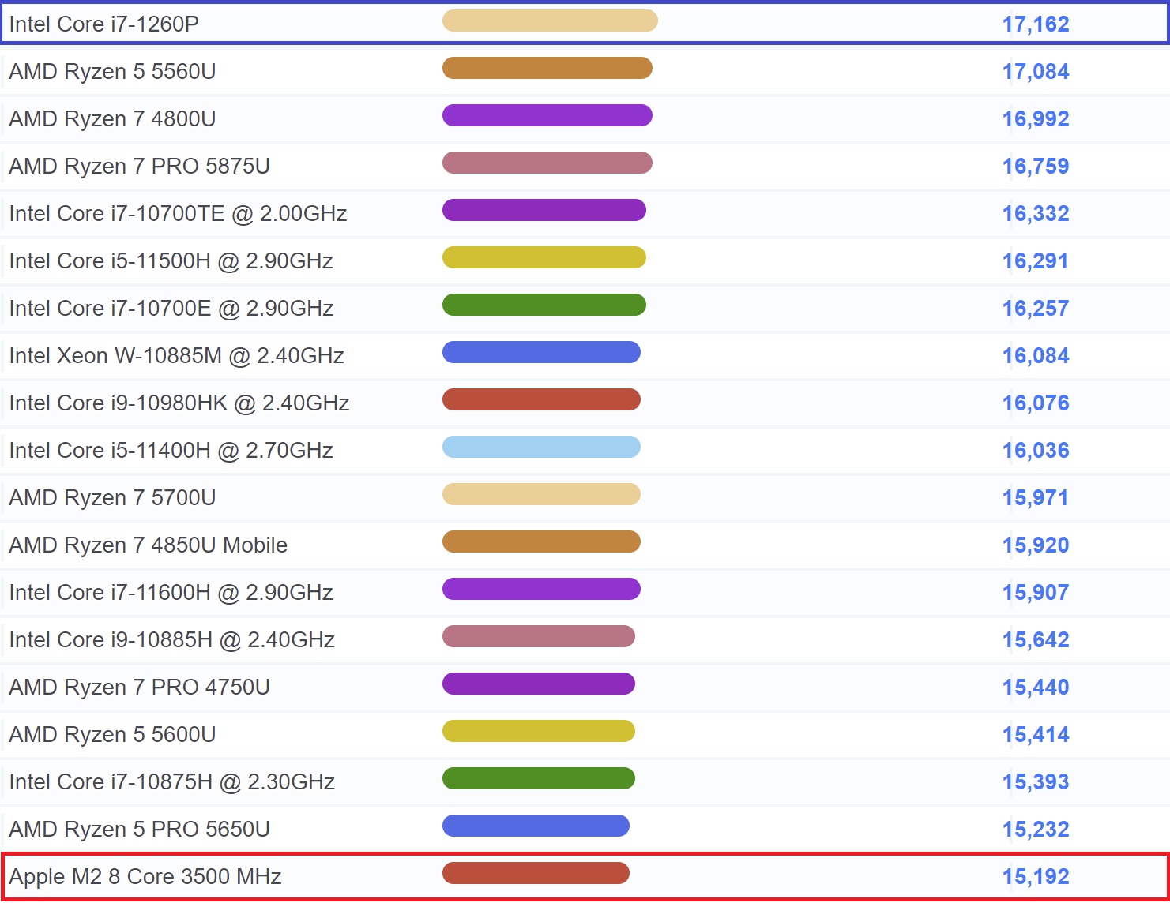This screenshot has height=903, width=1170.
Task: Click the 17,084 benchmark score
Action: (x=1036, y=71)
